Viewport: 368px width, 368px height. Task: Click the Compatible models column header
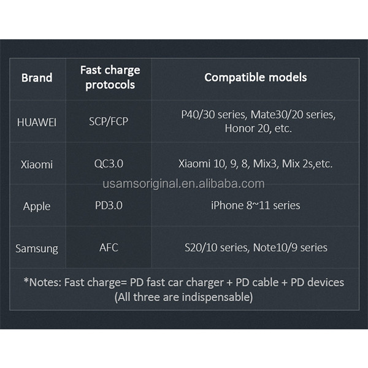tap(255, 77)
